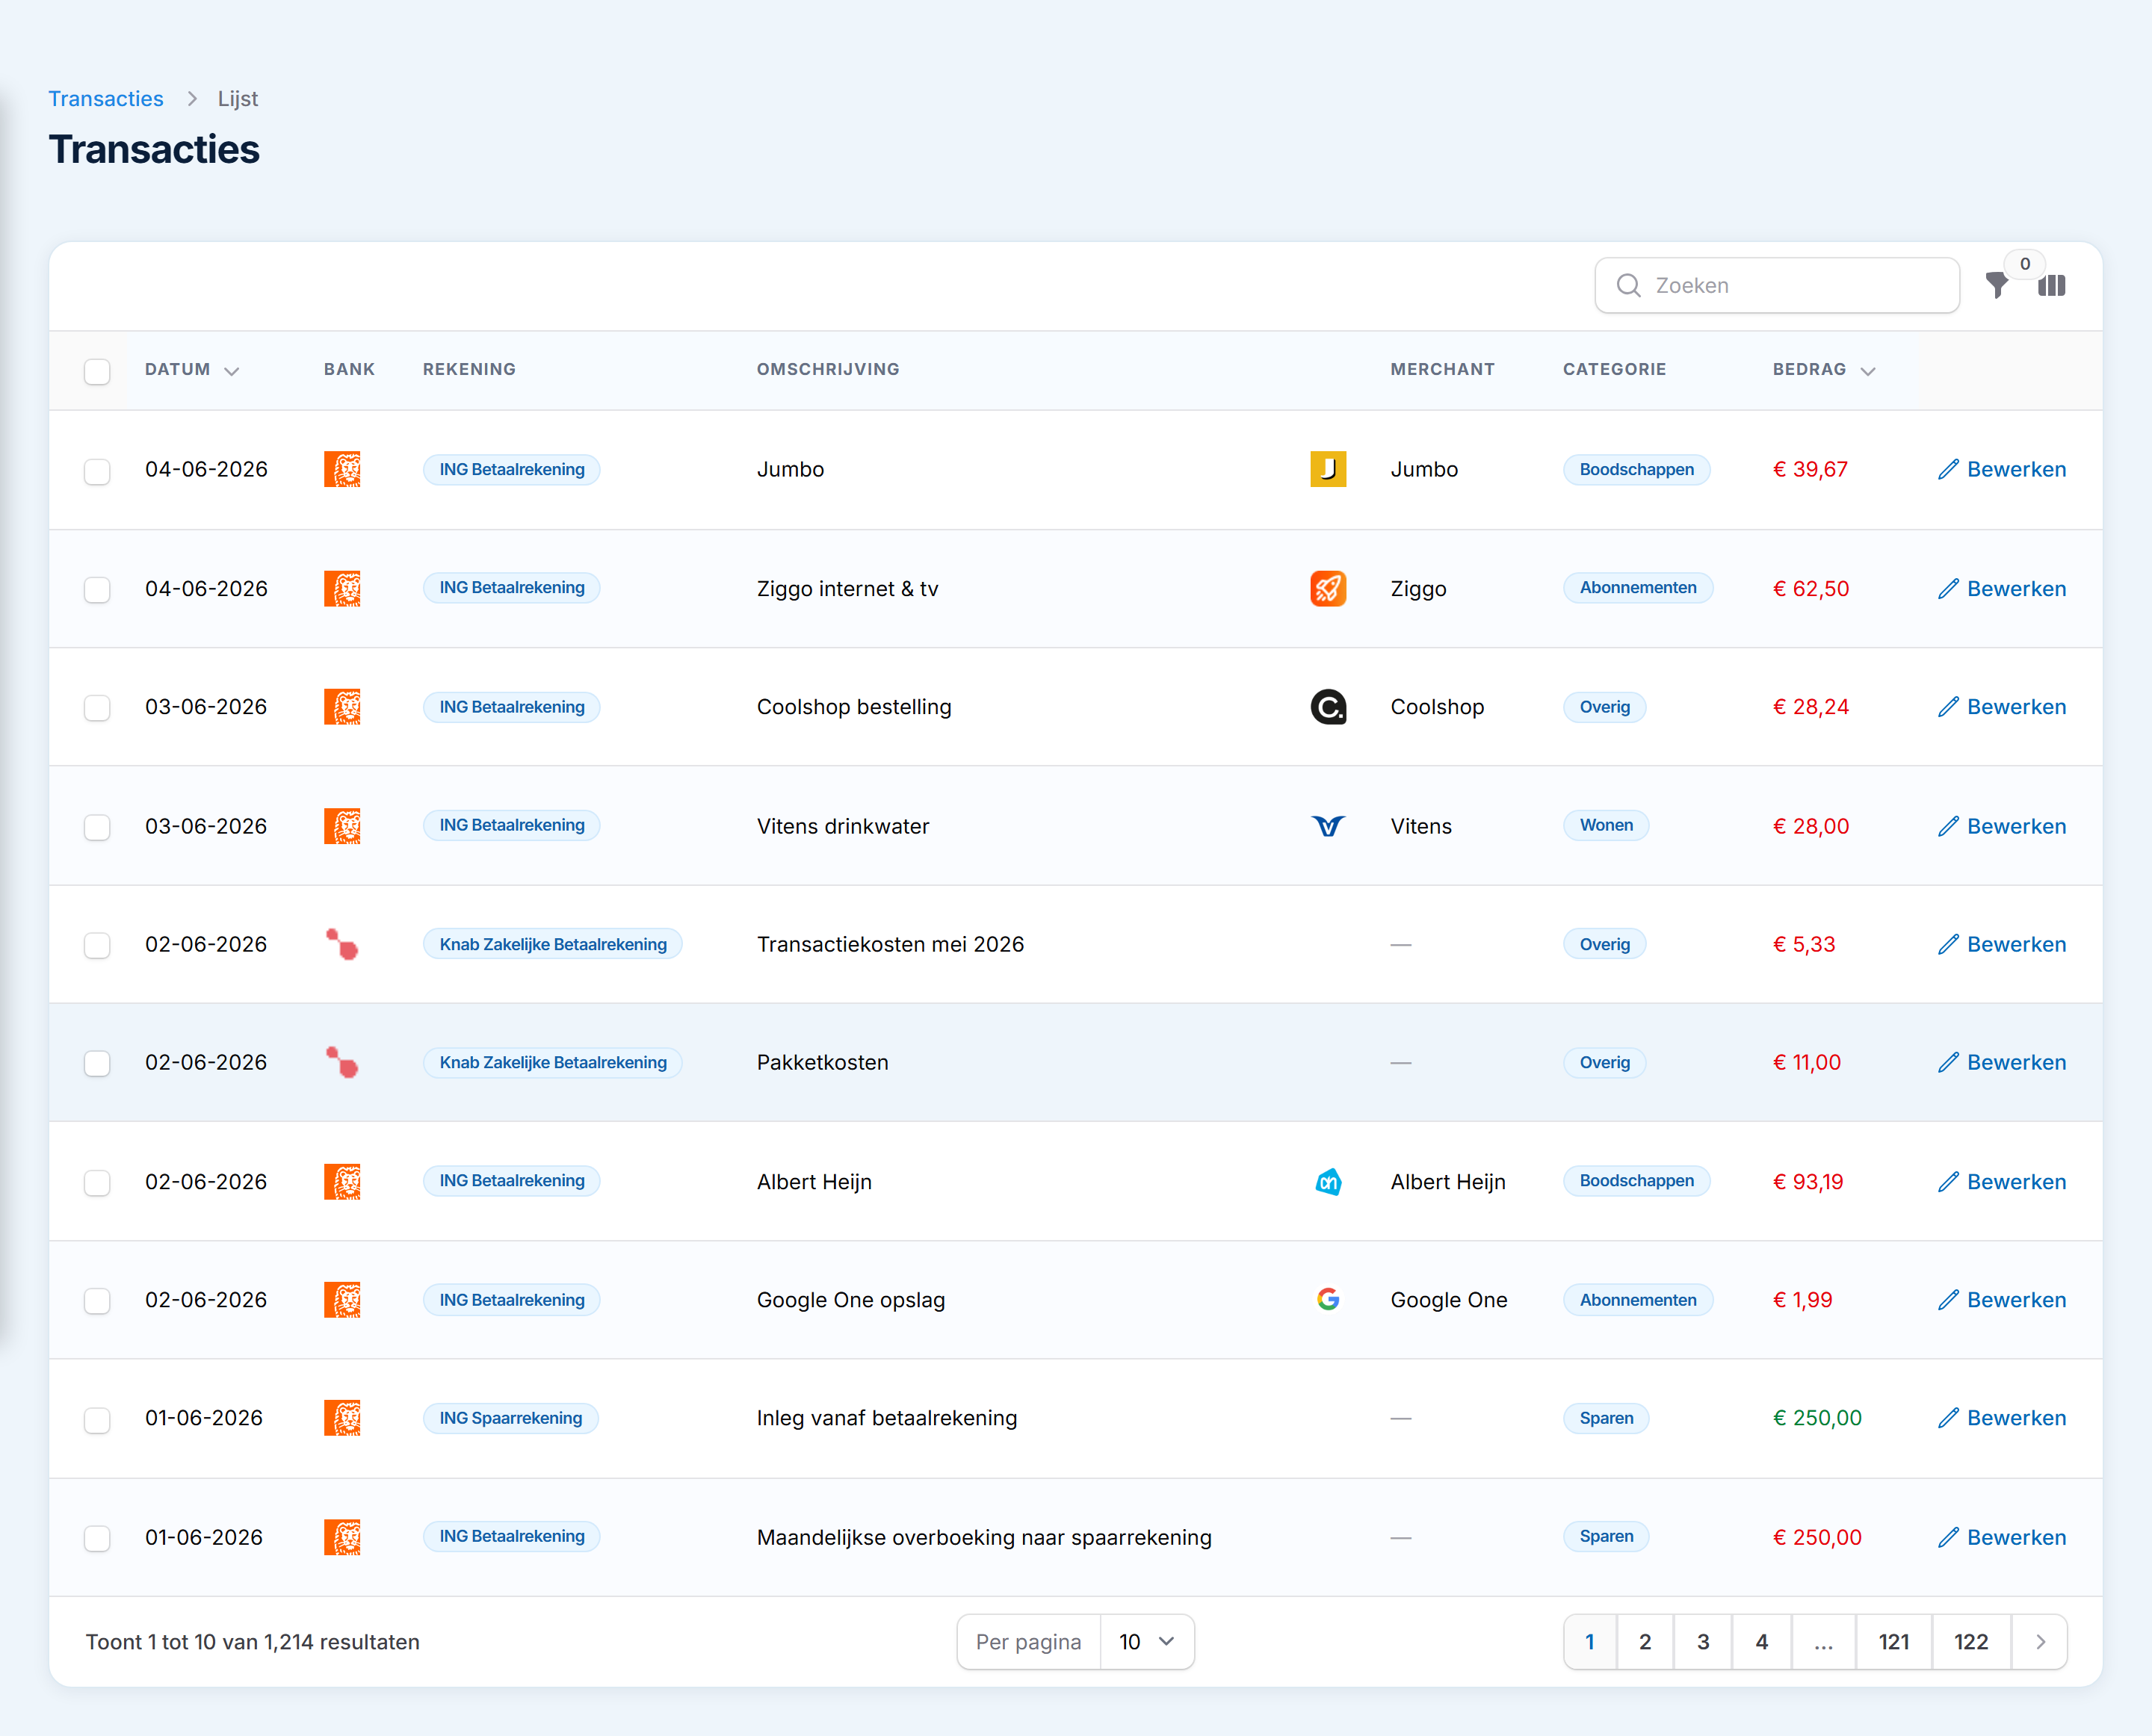Go to page 3
The height and width of the screenshot is (1736, 2152).
pos(1703,1642)
